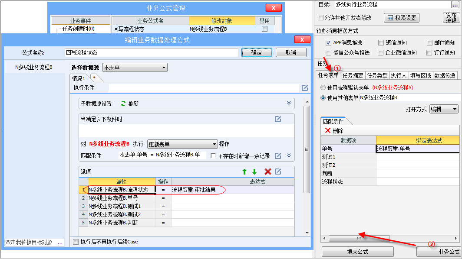Switch to 任务类型 tab

[x=377, y=75]
